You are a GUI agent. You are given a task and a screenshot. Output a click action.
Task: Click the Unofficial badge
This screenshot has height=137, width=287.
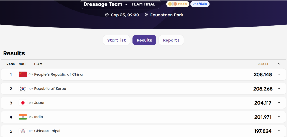tap(200, 4)
